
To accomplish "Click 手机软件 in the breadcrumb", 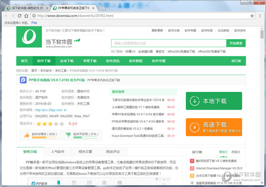I will click(x=46, y=71).
